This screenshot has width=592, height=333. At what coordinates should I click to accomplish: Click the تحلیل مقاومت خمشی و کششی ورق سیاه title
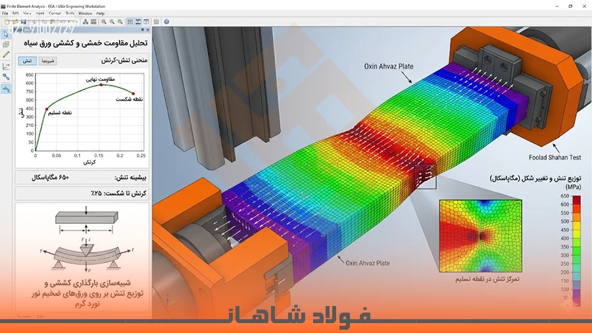point(86,43)
